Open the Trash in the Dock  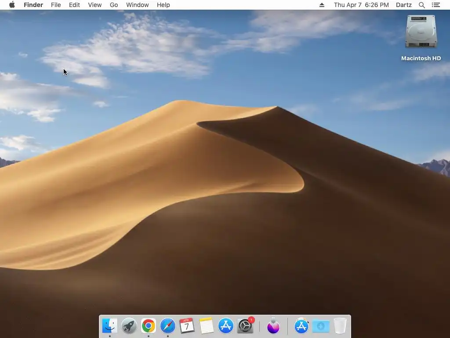tap(340, 326)
